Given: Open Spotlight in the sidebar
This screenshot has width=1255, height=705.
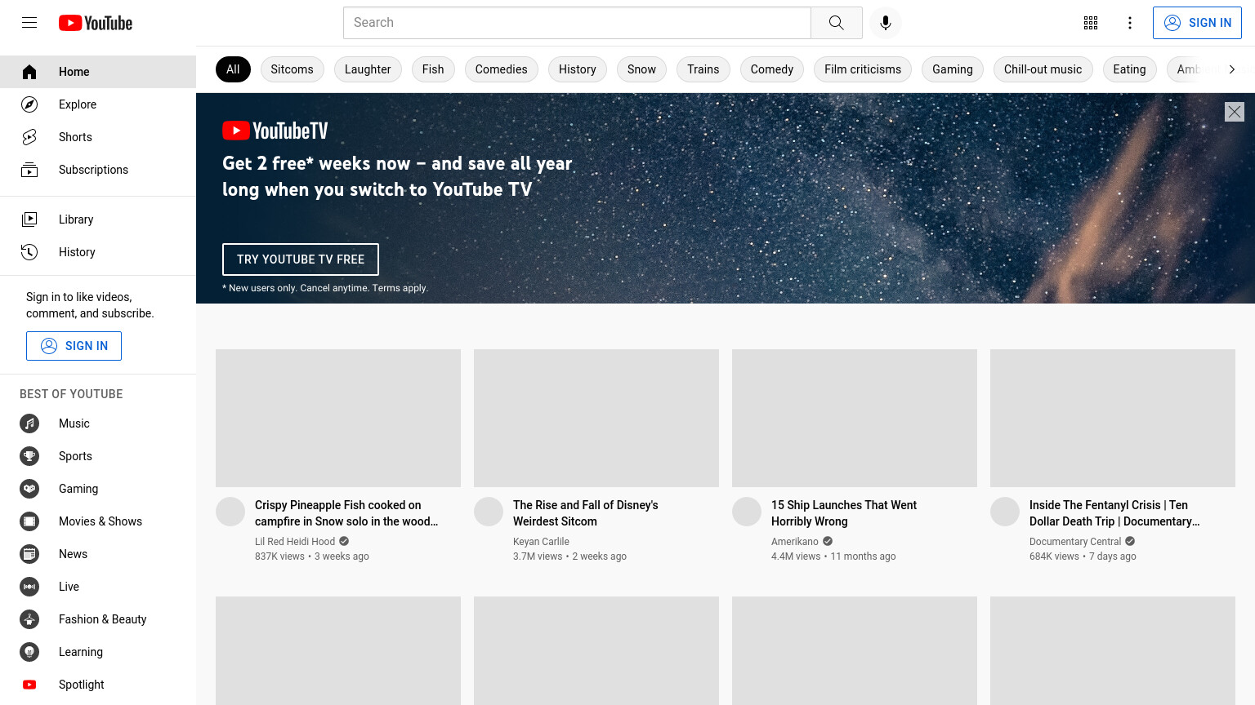Looking at the screenshot, I should coord(98,685).
